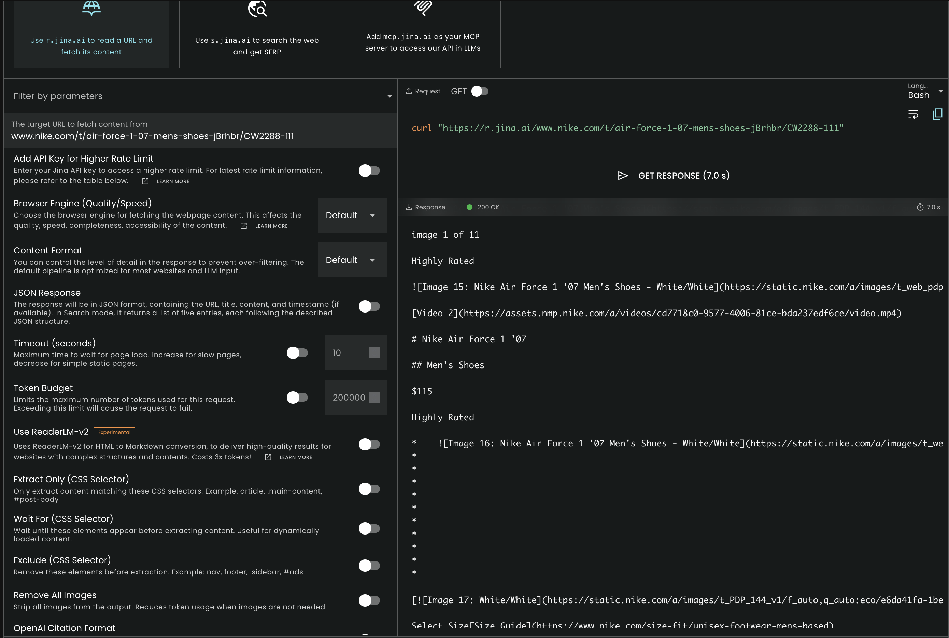Select the r.jina.ai read URL card

[x=91, y=34]
